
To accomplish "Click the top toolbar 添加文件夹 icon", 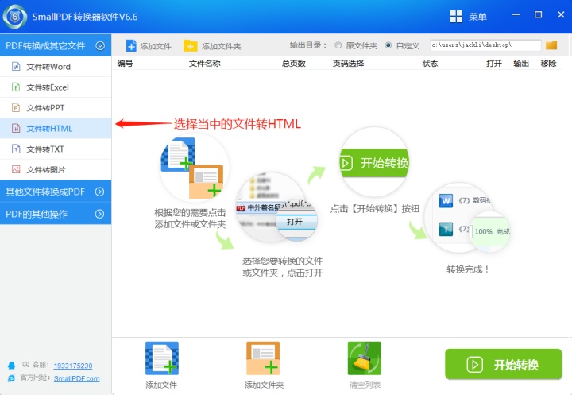I will click(x=191, y=46).
